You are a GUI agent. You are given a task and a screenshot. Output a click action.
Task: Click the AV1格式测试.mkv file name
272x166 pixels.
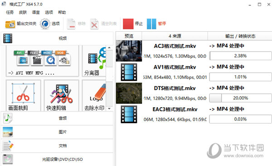(175, 67)
